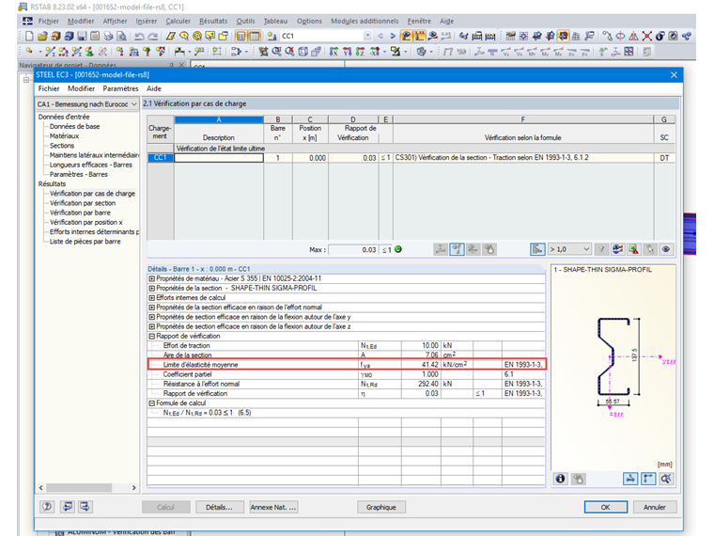Click the navigator horizontal scrollbar right arrow
Viewport: 714px width, 536px height.
[133, 488]
